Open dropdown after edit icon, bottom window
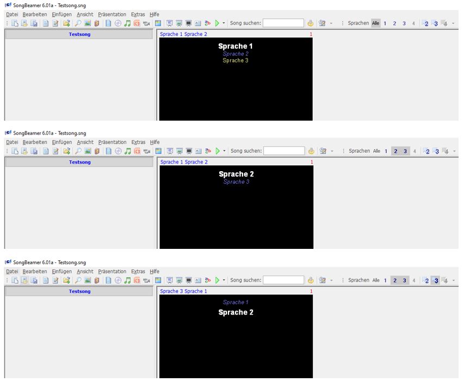Viewport: 464px width, 382px height. (x=331, y=280)
